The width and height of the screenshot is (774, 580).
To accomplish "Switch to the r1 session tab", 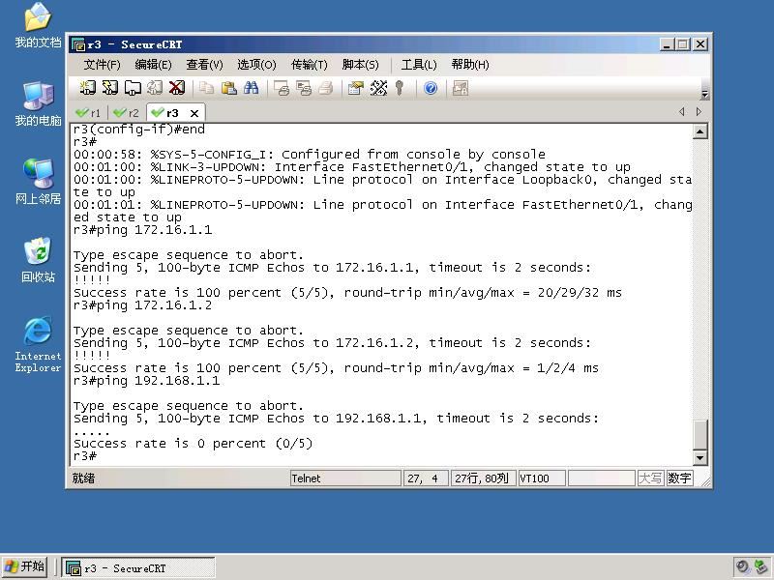I will (x=89, y=113).
